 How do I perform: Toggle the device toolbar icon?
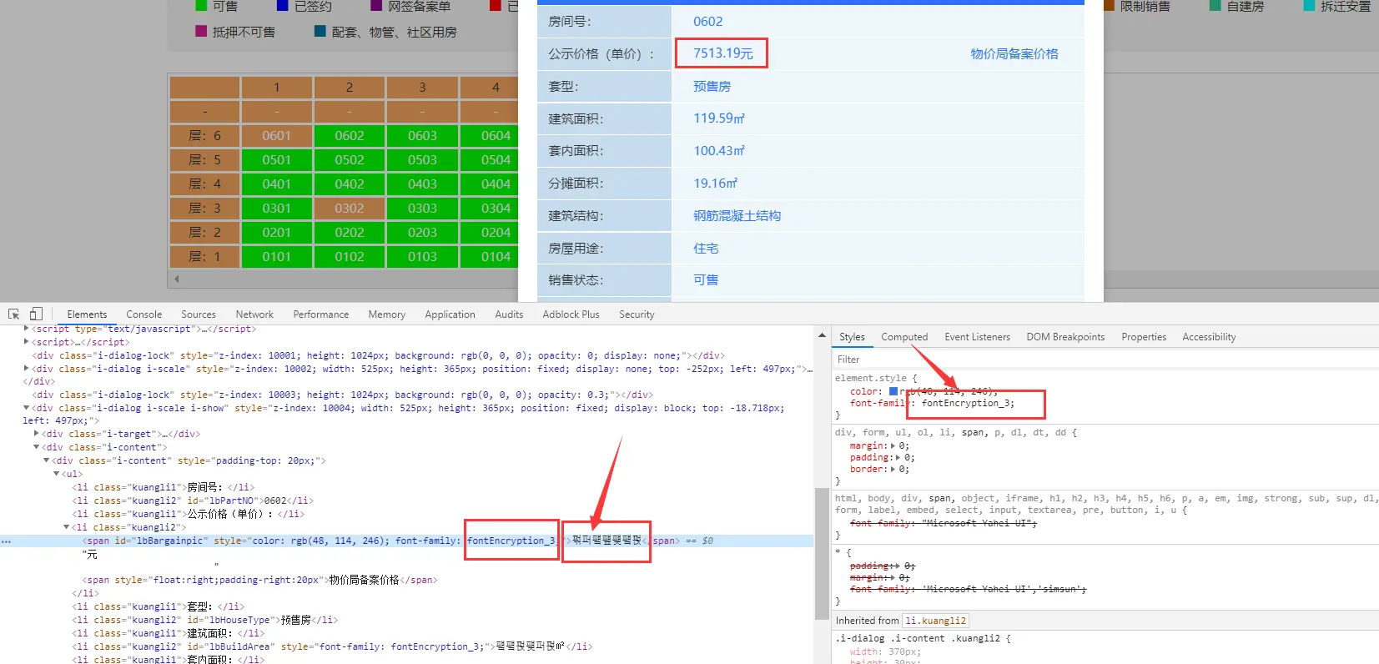click(36, 314)
